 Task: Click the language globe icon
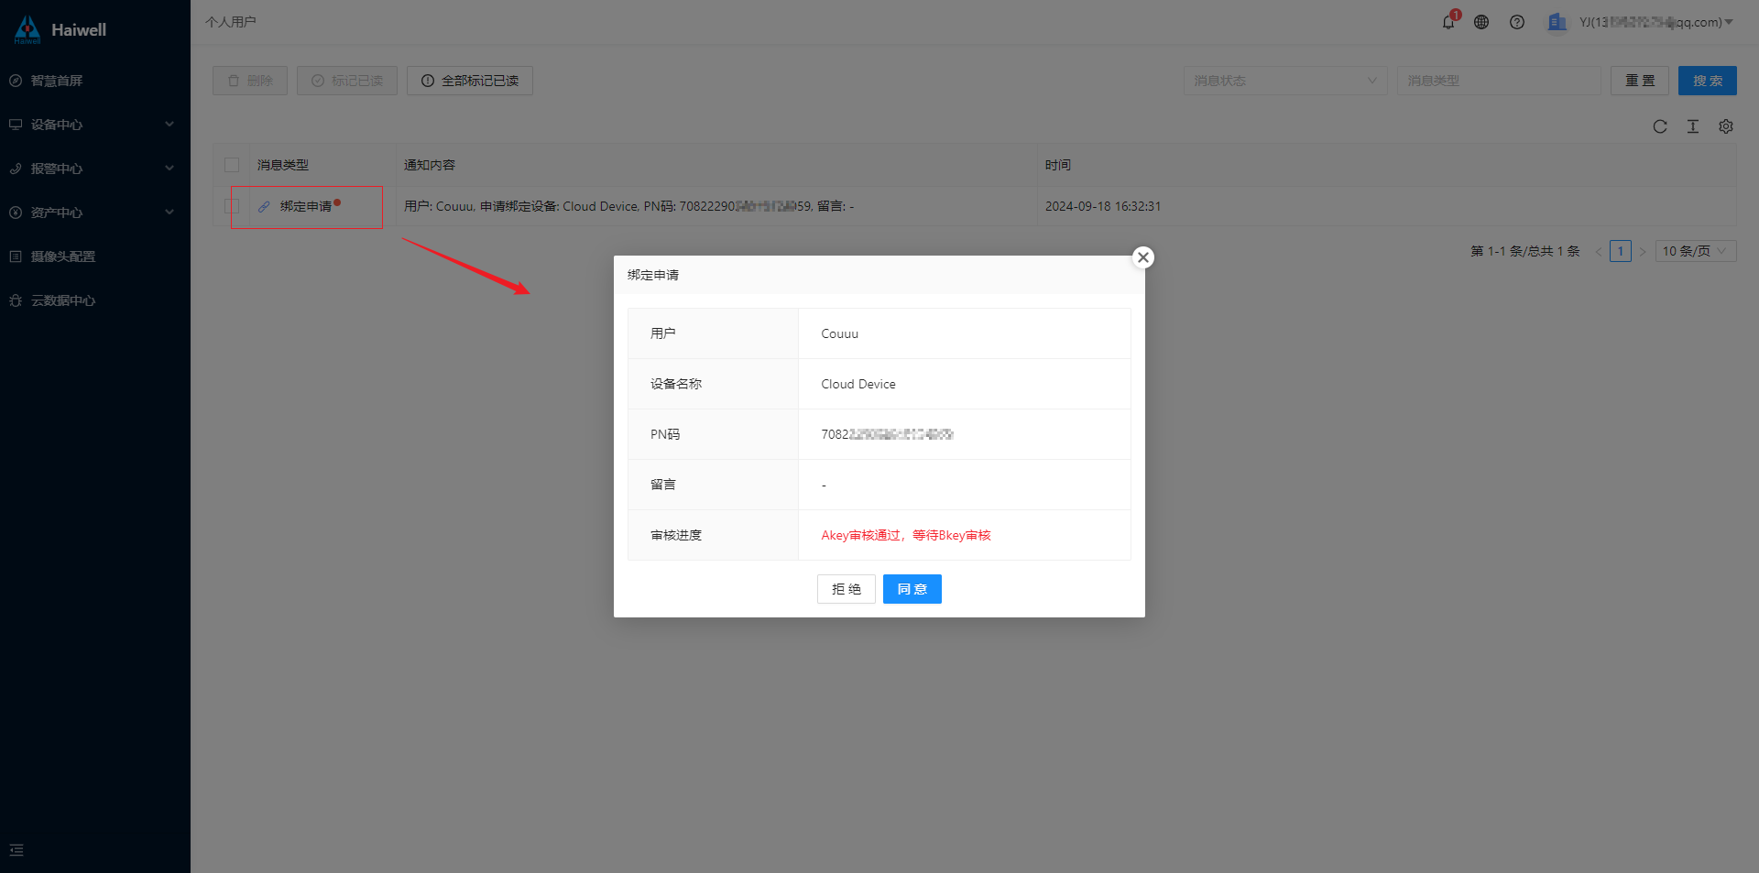tap(1481, 22)
